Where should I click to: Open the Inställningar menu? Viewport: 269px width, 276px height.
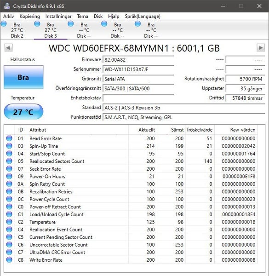(58, 17)
